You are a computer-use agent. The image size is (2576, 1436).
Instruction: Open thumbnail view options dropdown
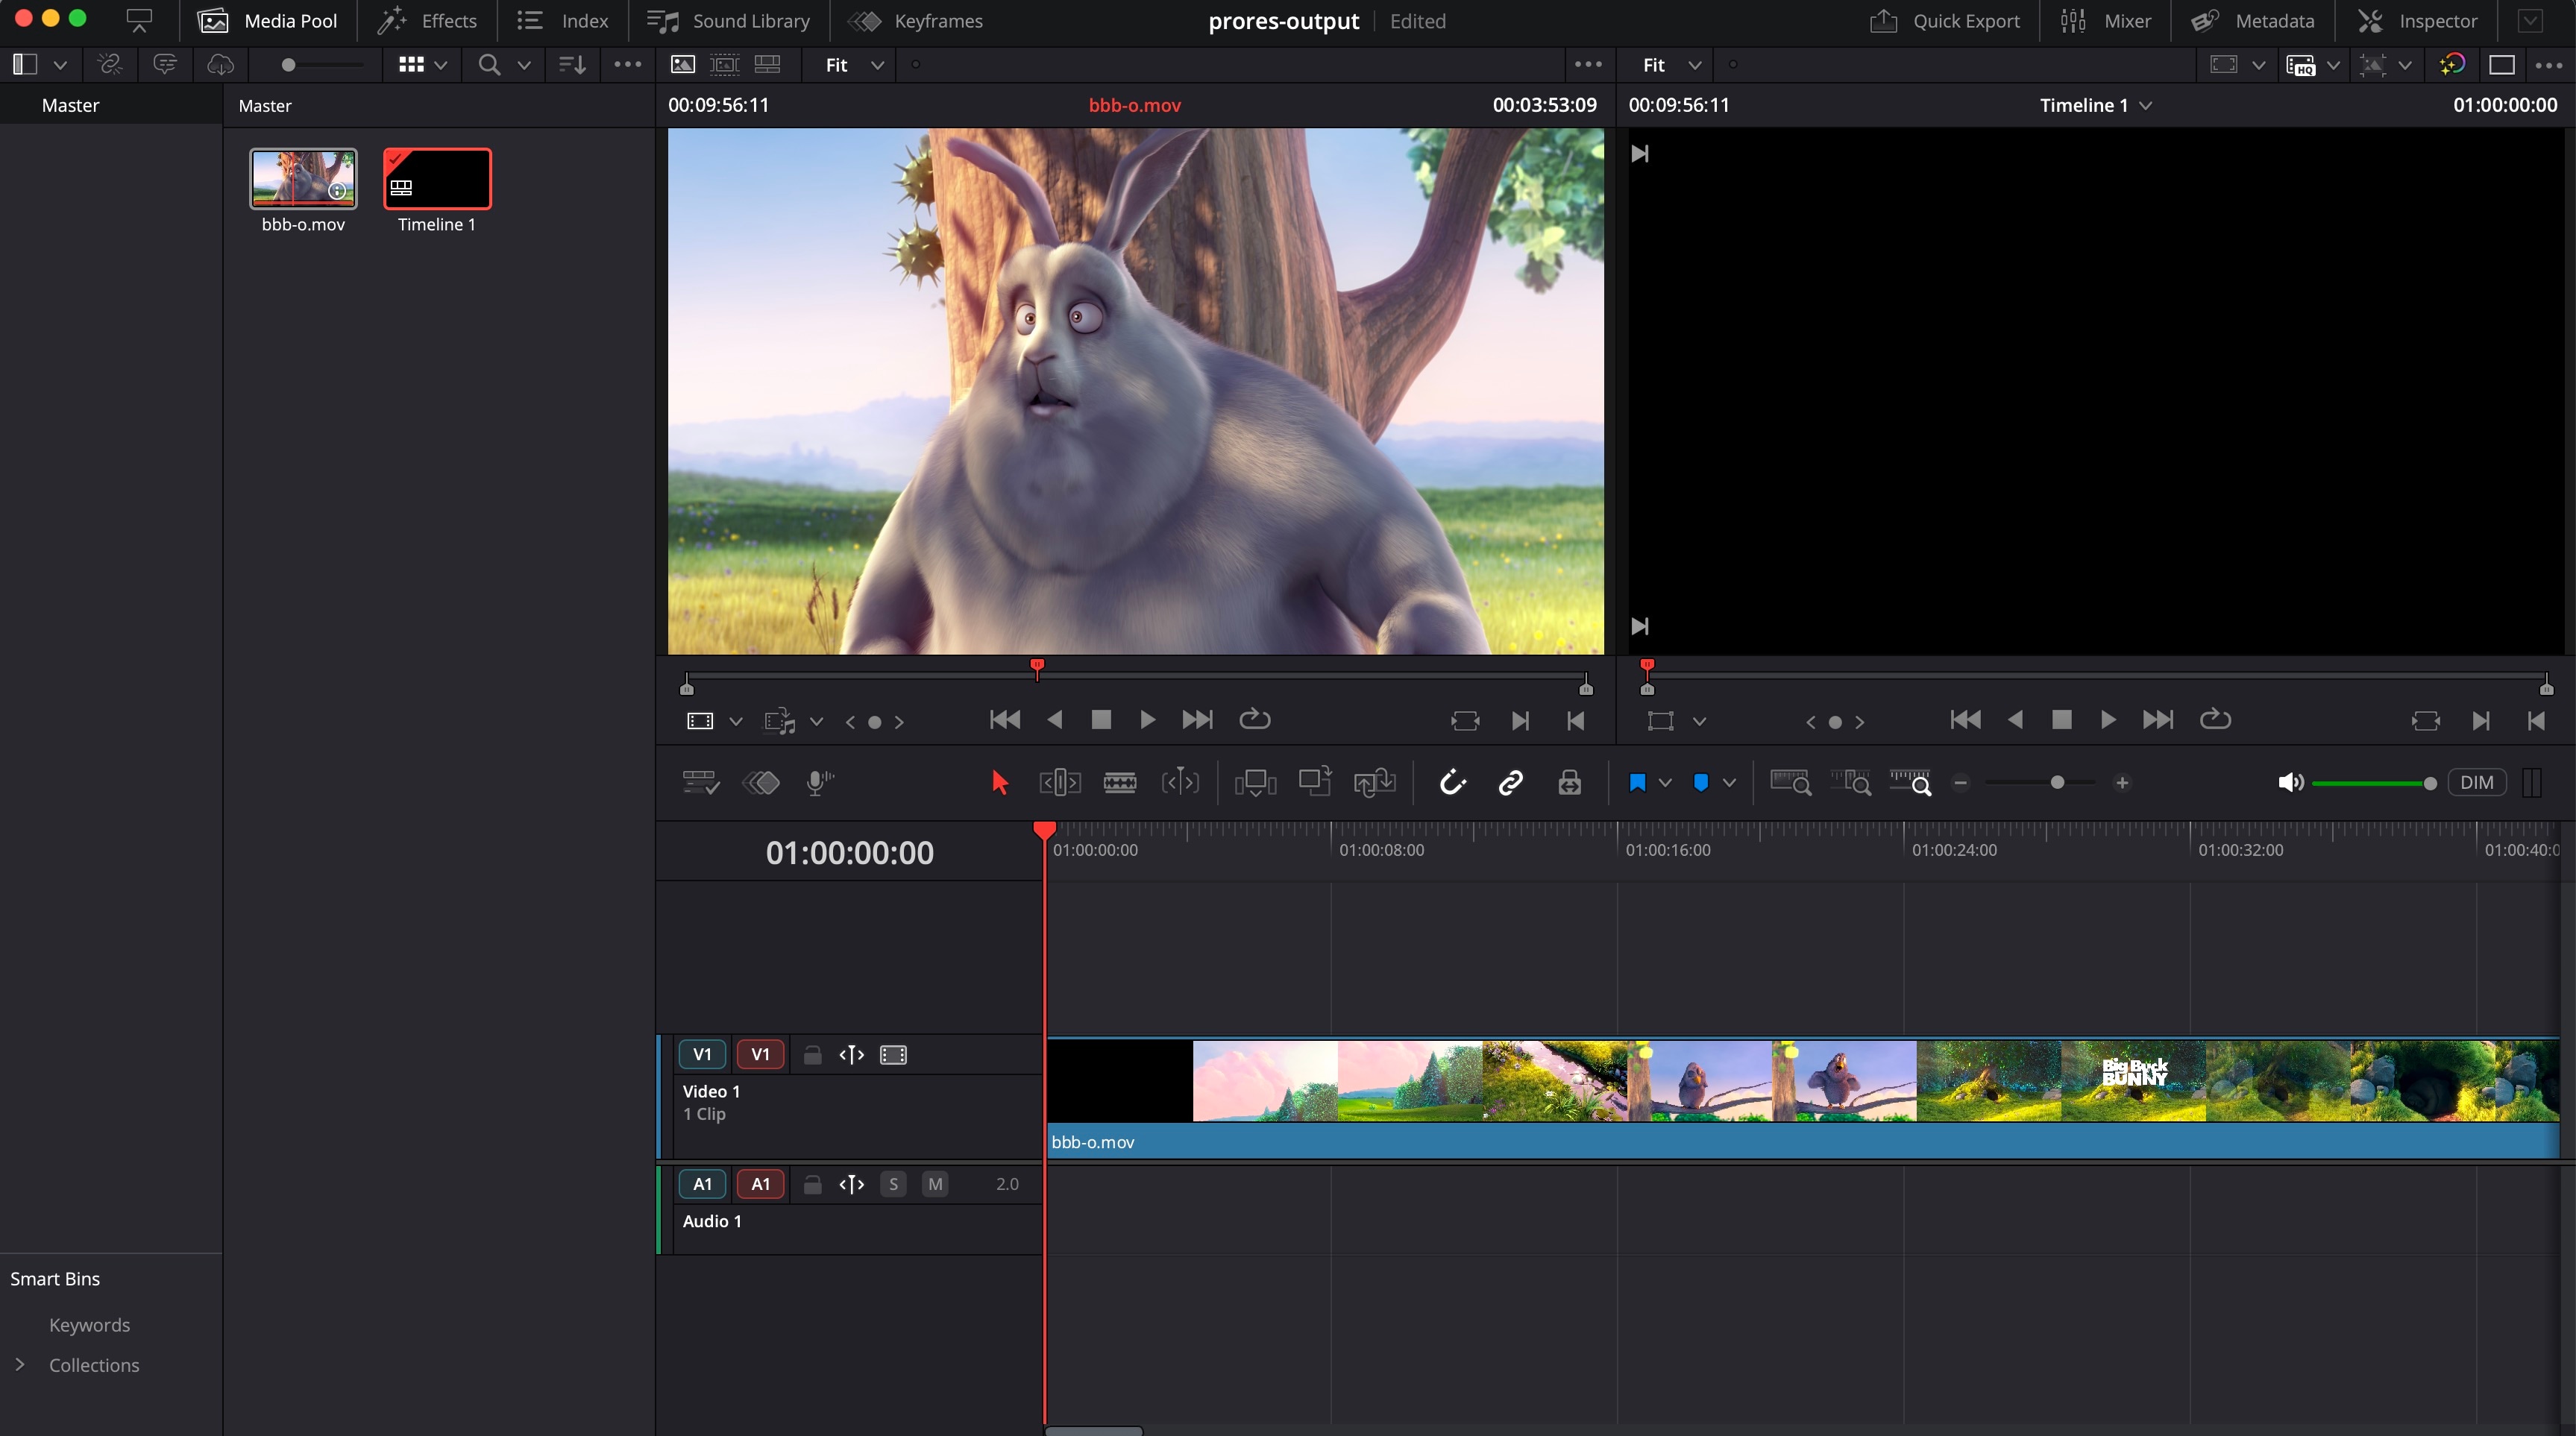click(441, 65)
